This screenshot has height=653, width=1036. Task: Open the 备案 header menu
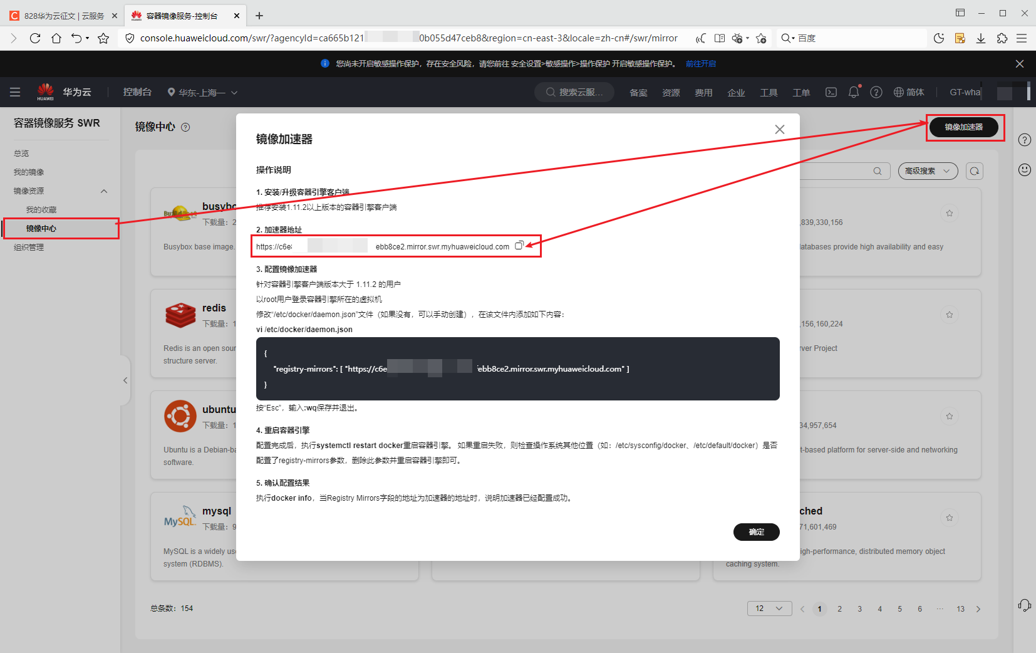point(638,93)
